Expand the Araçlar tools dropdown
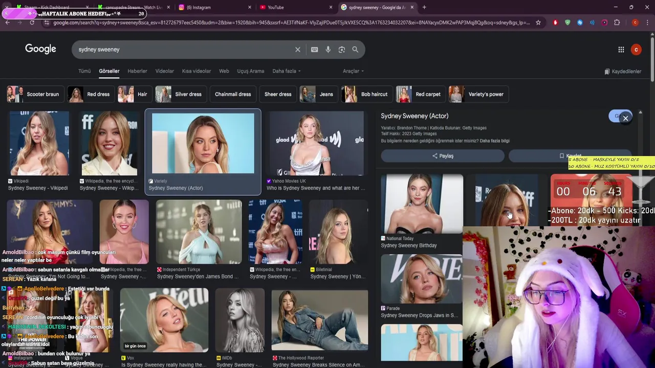655x368 pixels. pyautogui.click(x=353, y=71)
